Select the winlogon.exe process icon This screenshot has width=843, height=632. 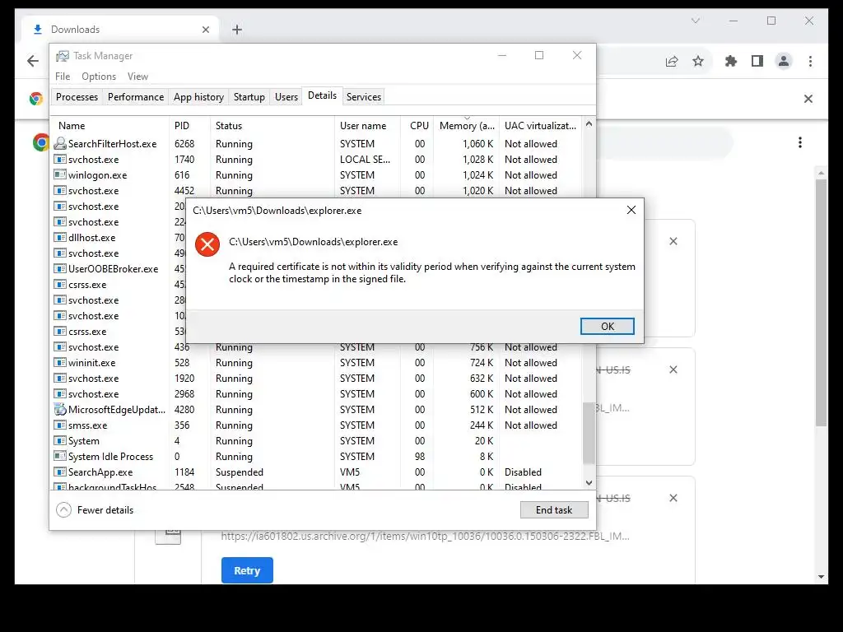click(x=59, y=174)
